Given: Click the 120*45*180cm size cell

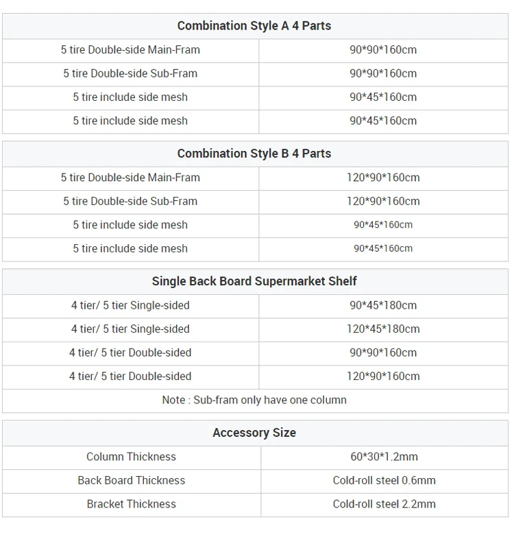Looking at the screenshot, I should coord(383,329).
